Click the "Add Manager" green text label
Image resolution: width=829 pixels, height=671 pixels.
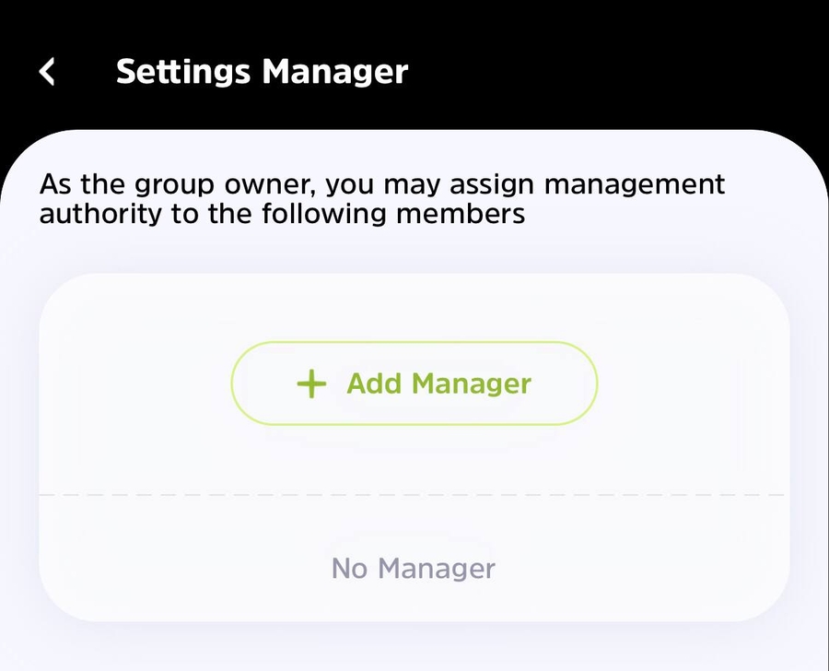438,383
